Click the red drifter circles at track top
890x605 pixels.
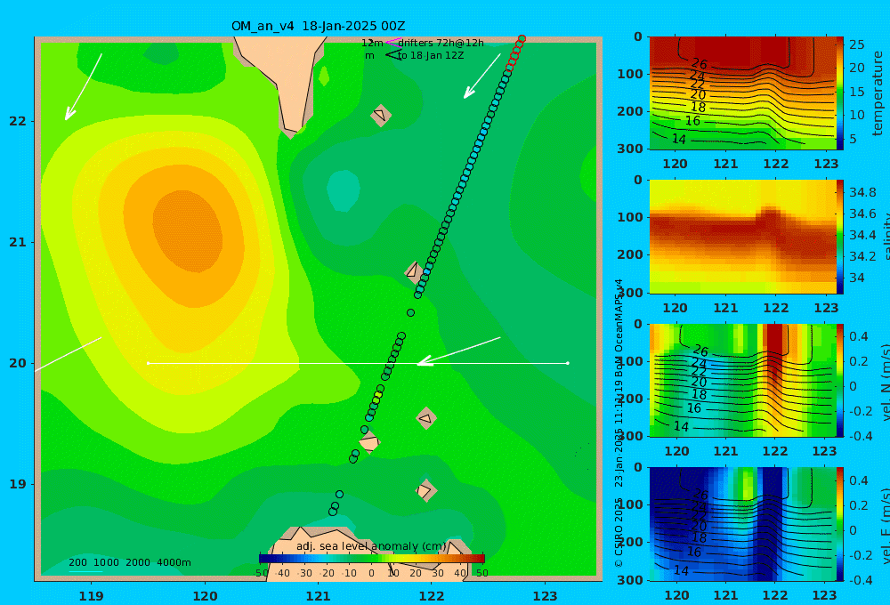pos(515,53)
